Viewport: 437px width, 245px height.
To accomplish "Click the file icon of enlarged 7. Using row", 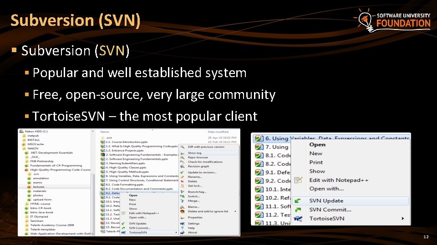I will pyautogui.click(x=259, y=147).
